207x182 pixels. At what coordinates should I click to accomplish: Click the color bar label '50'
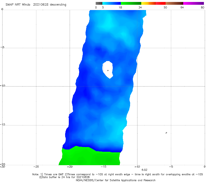pos(165,7)
